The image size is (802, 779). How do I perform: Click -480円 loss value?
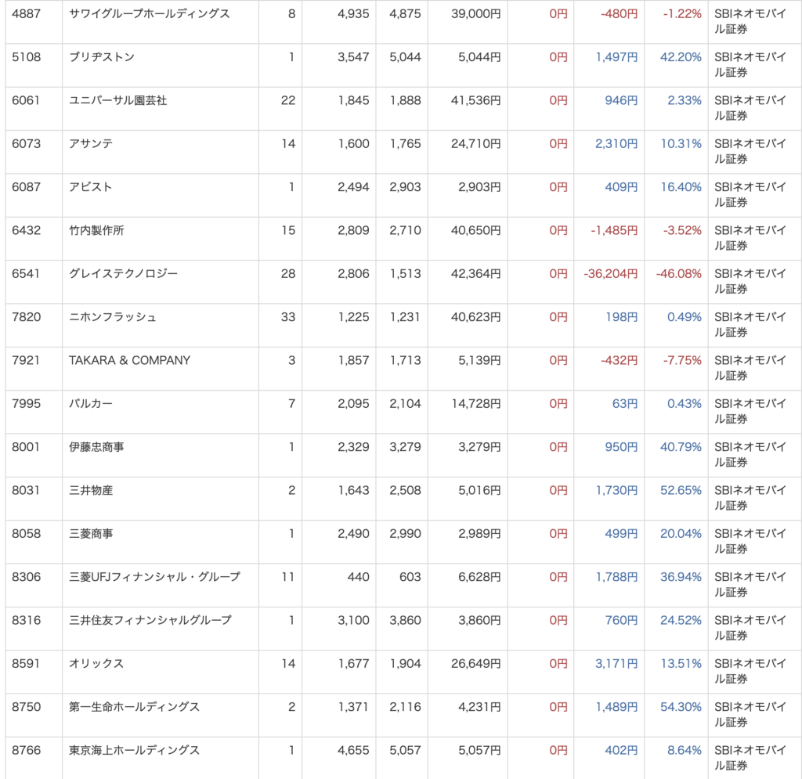pyautogui.click(x=619, y=14)
